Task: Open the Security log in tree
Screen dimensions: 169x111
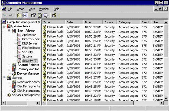Action: tap(27, 52)
